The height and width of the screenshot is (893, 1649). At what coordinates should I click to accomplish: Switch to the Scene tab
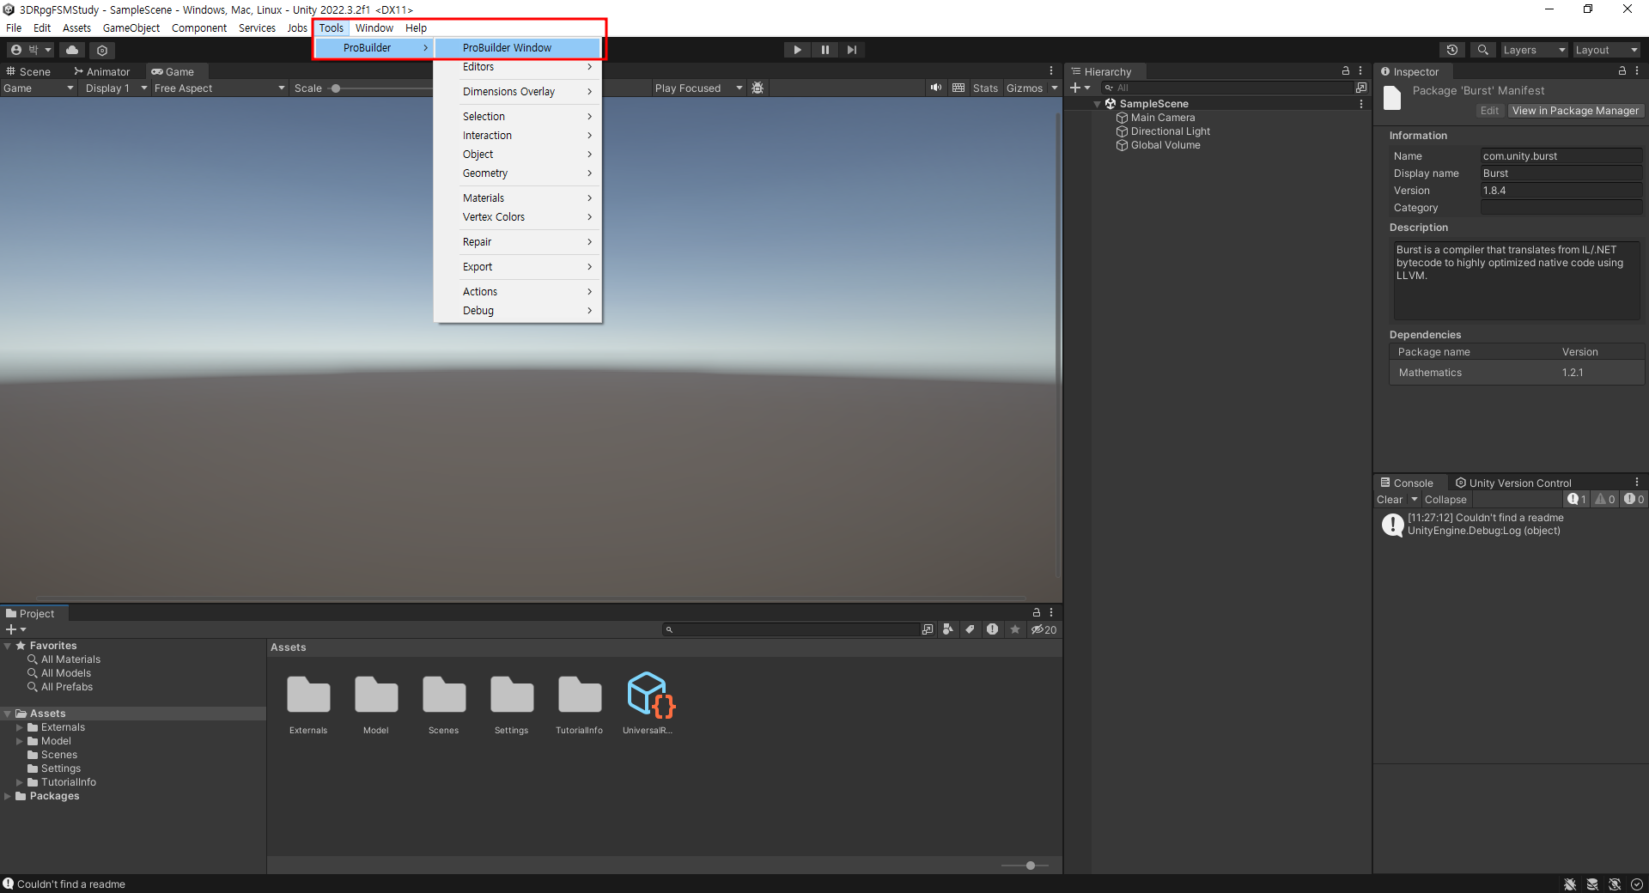click(x=28, y=71)
